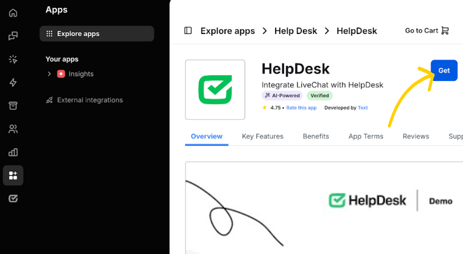Screen dimensions: 463x254
Task: Open the Reports bar chart icon
Action: (13, 152)
